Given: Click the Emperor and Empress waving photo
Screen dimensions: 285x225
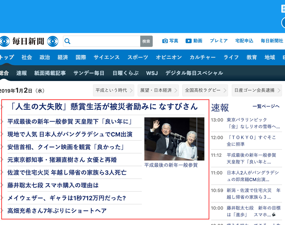Looking at the screenshot, I should pos(174,139).
